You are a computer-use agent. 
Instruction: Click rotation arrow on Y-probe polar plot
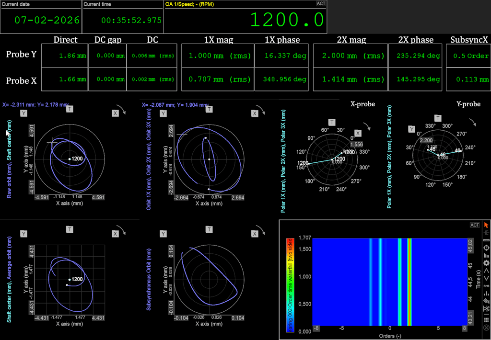[x=472, y=122]
